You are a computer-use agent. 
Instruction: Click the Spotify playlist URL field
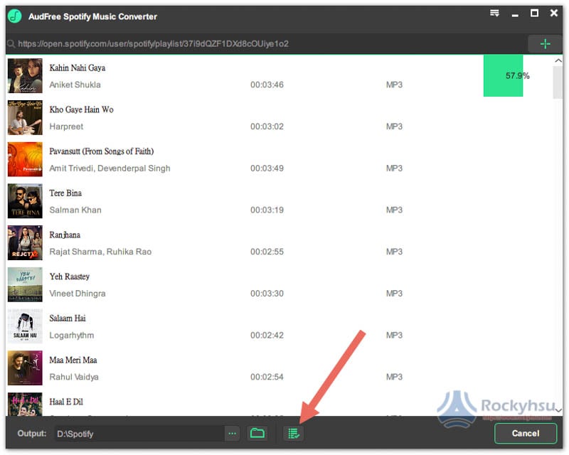(x=267, y=44)
